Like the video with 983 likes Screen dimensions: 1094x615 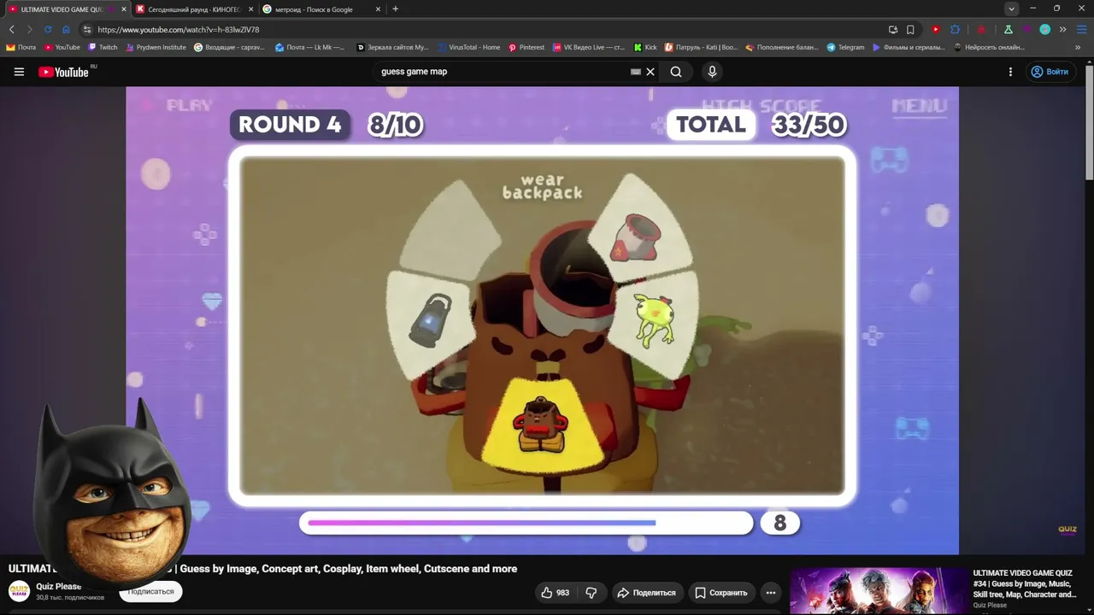(x=555, y=593)
